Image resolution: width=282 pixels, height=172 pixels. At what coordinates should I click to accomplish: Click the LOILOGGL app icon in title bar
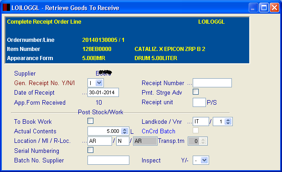pyautogui.click(x=6, y=8)
